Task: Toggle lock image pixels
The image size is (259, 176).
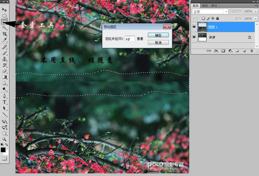Action: (208, 18)
